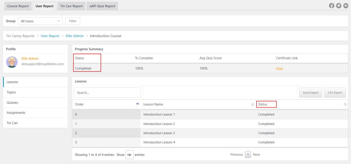Click the Elite Admin profile avatar
The height and width of the screenshot is (164, 351).
click(x=12, y=62)
